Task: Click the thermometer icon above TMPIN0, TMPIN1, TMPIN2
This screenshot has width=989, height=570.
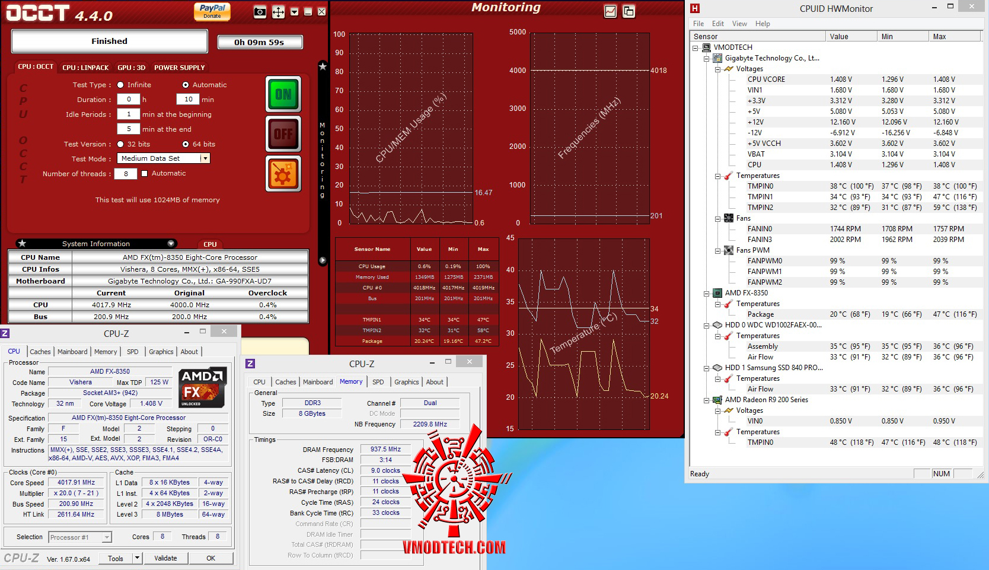Action: [x=729, y=176]
